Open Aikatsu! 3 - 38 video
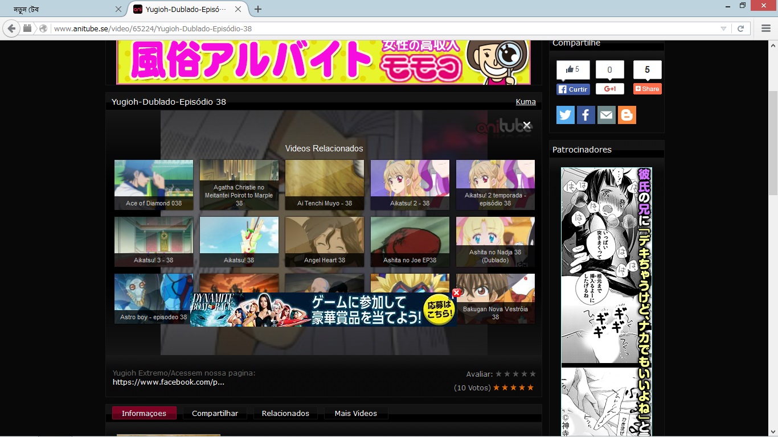Viewport: 778px width, 437px height. tap(154, 242)
